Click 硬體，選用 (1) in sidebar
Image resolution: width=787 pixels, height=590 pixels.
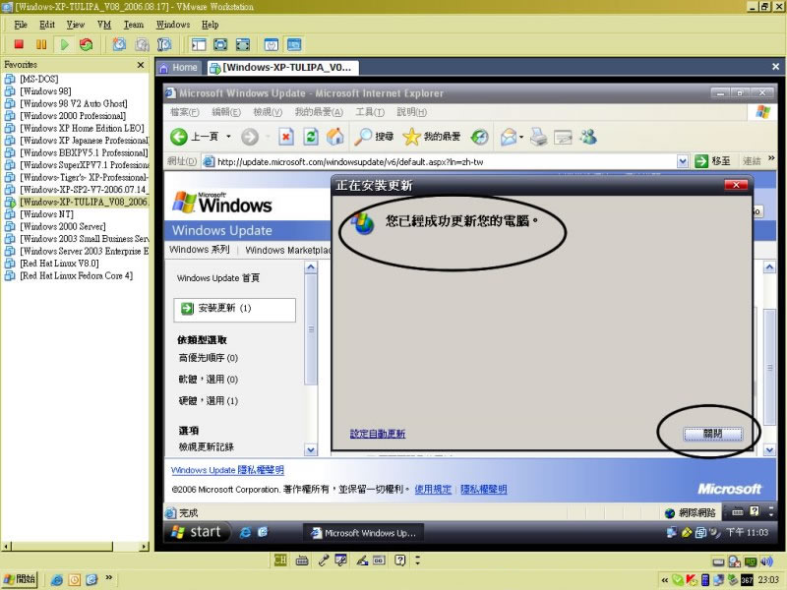point(209,400)
